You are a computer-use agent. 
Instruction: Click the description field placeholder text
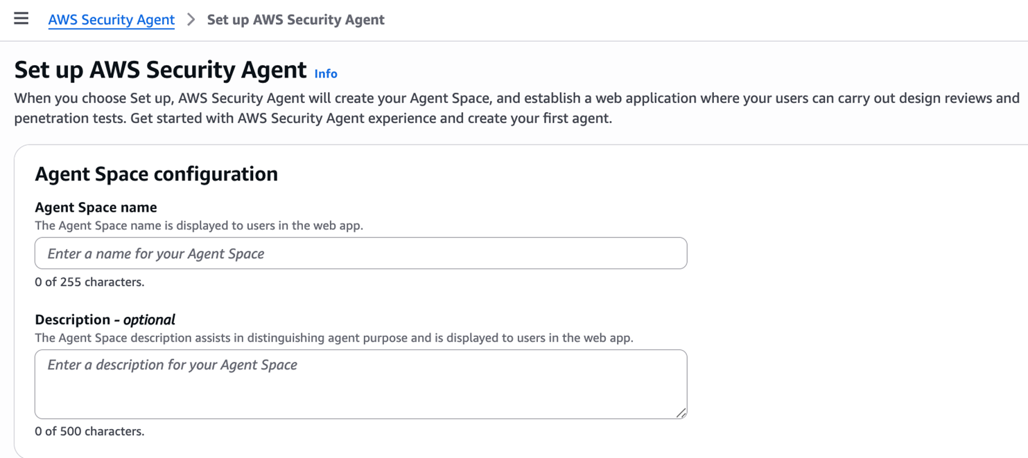(172, 365)
